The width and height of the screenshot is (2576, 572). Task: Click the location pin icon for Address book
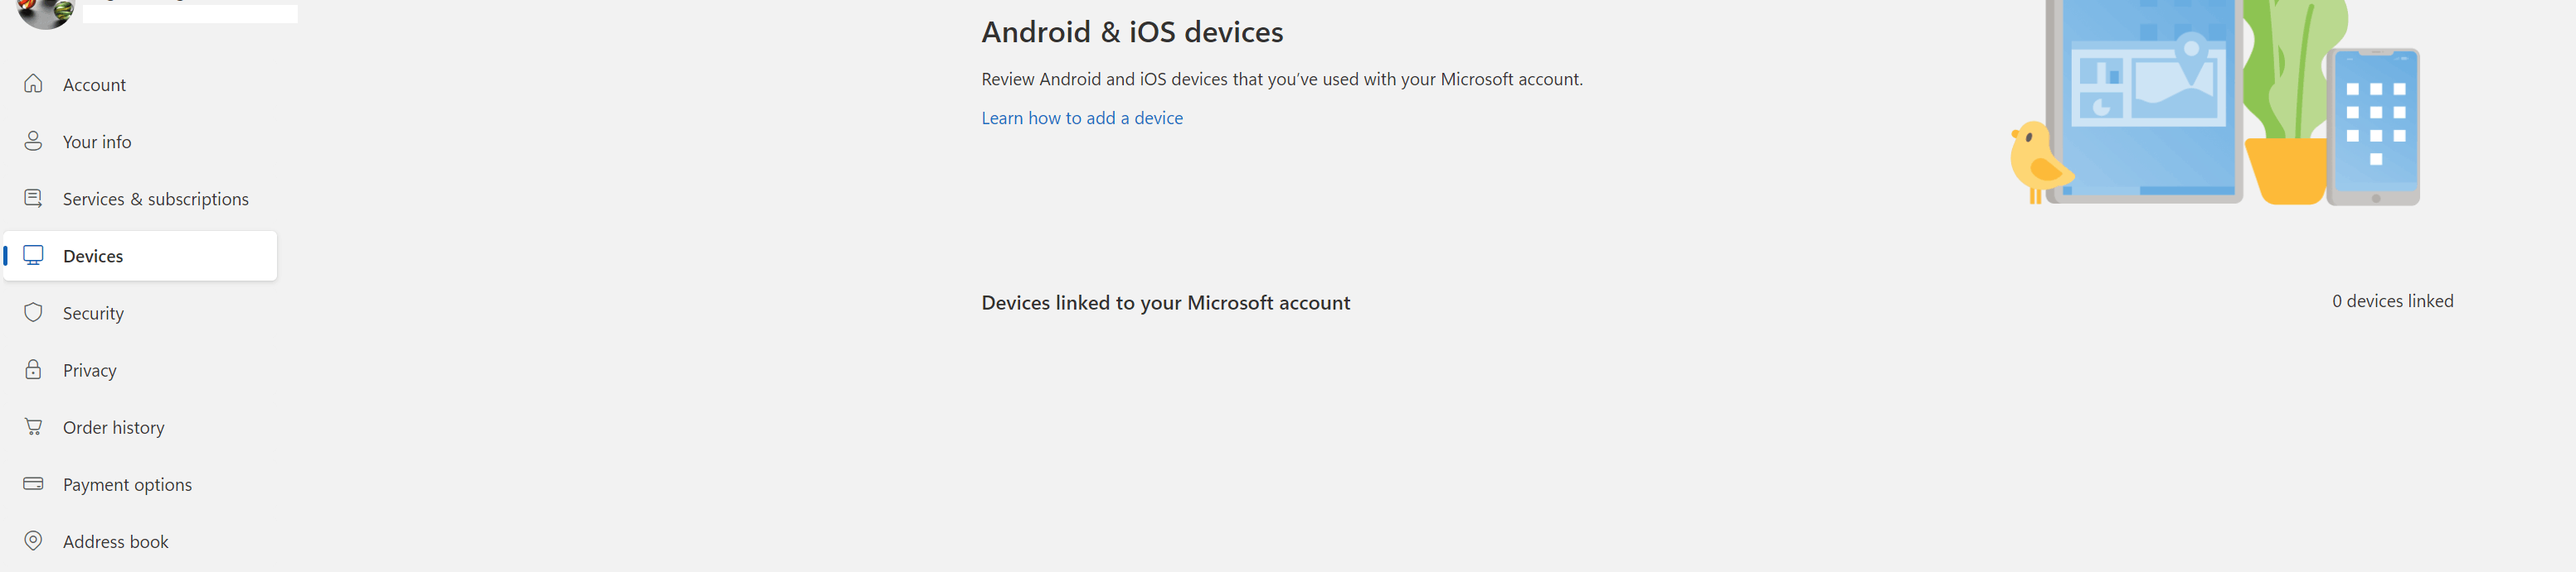33,540
